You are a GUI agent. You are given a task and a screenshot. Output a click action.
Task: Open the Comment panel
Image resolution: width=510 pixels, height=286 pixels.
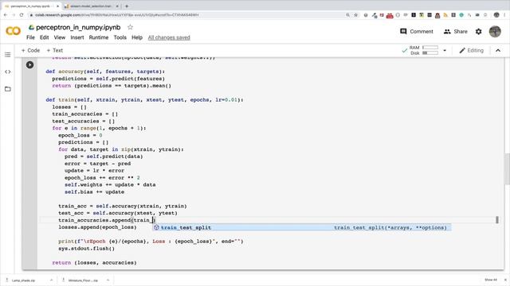pos(417,32)
